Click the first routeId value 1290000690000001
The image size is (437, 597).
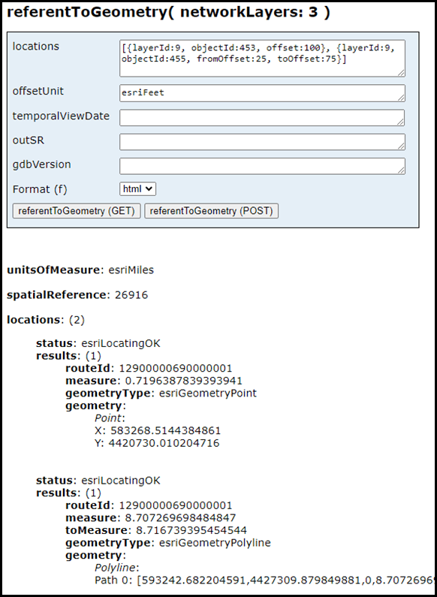click(x=176, y=368)
